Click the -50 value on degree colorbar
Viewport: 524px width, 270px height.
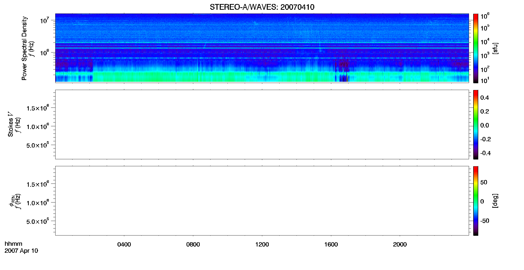click(485, 221)
